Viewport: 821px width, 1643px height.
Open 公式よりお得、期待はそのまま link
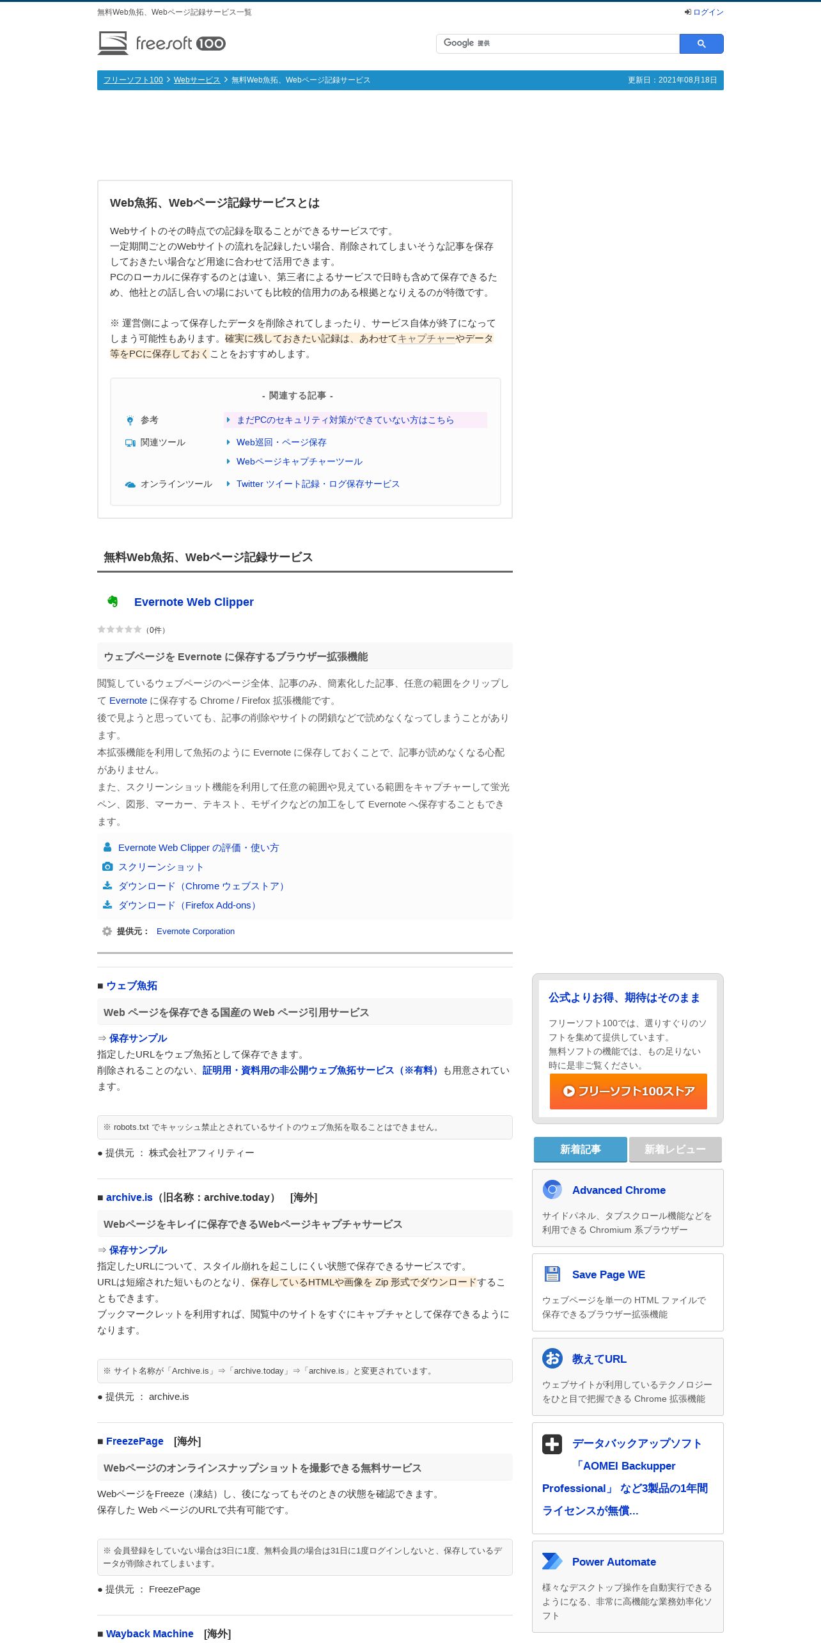click(x=624, y=998)
